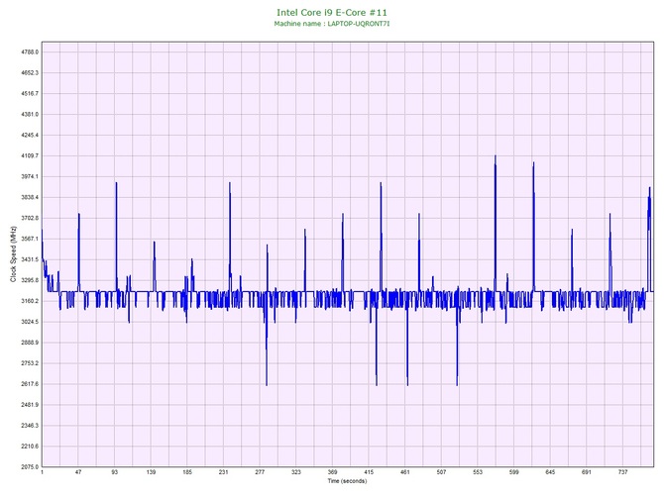Click the 4381.0 tick label
The width and height of the screenshot is (664, 498).
click(30, 114)
